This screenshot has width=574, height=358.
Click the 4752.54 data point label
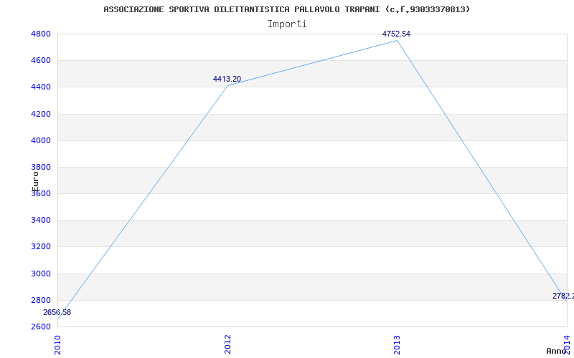click(x=396, y=34)
